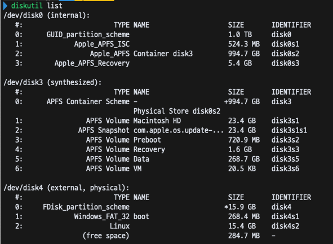Select the Apple_APFS_Recovery row
The height and width of the screenshot is (244, 333).
(157, 63)
